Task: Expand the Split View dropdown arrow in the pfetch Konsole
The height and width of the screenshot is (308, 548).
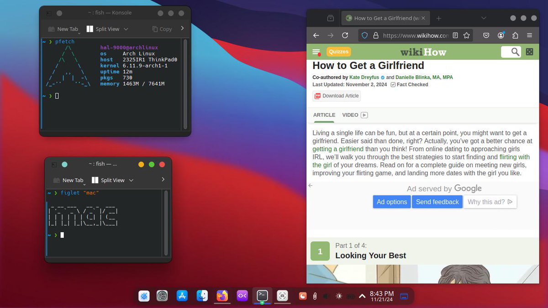Action: 126,29
